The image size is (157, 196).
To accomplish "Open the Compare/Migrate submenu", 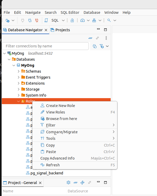I will 62,132.
